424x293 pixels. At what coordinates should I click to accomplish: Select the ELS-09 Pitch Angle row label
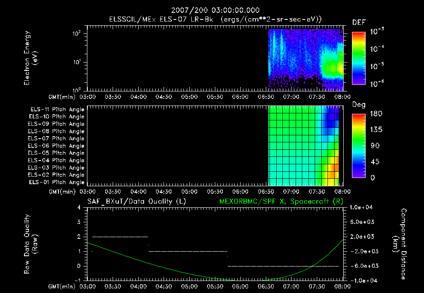pos(56,124)
